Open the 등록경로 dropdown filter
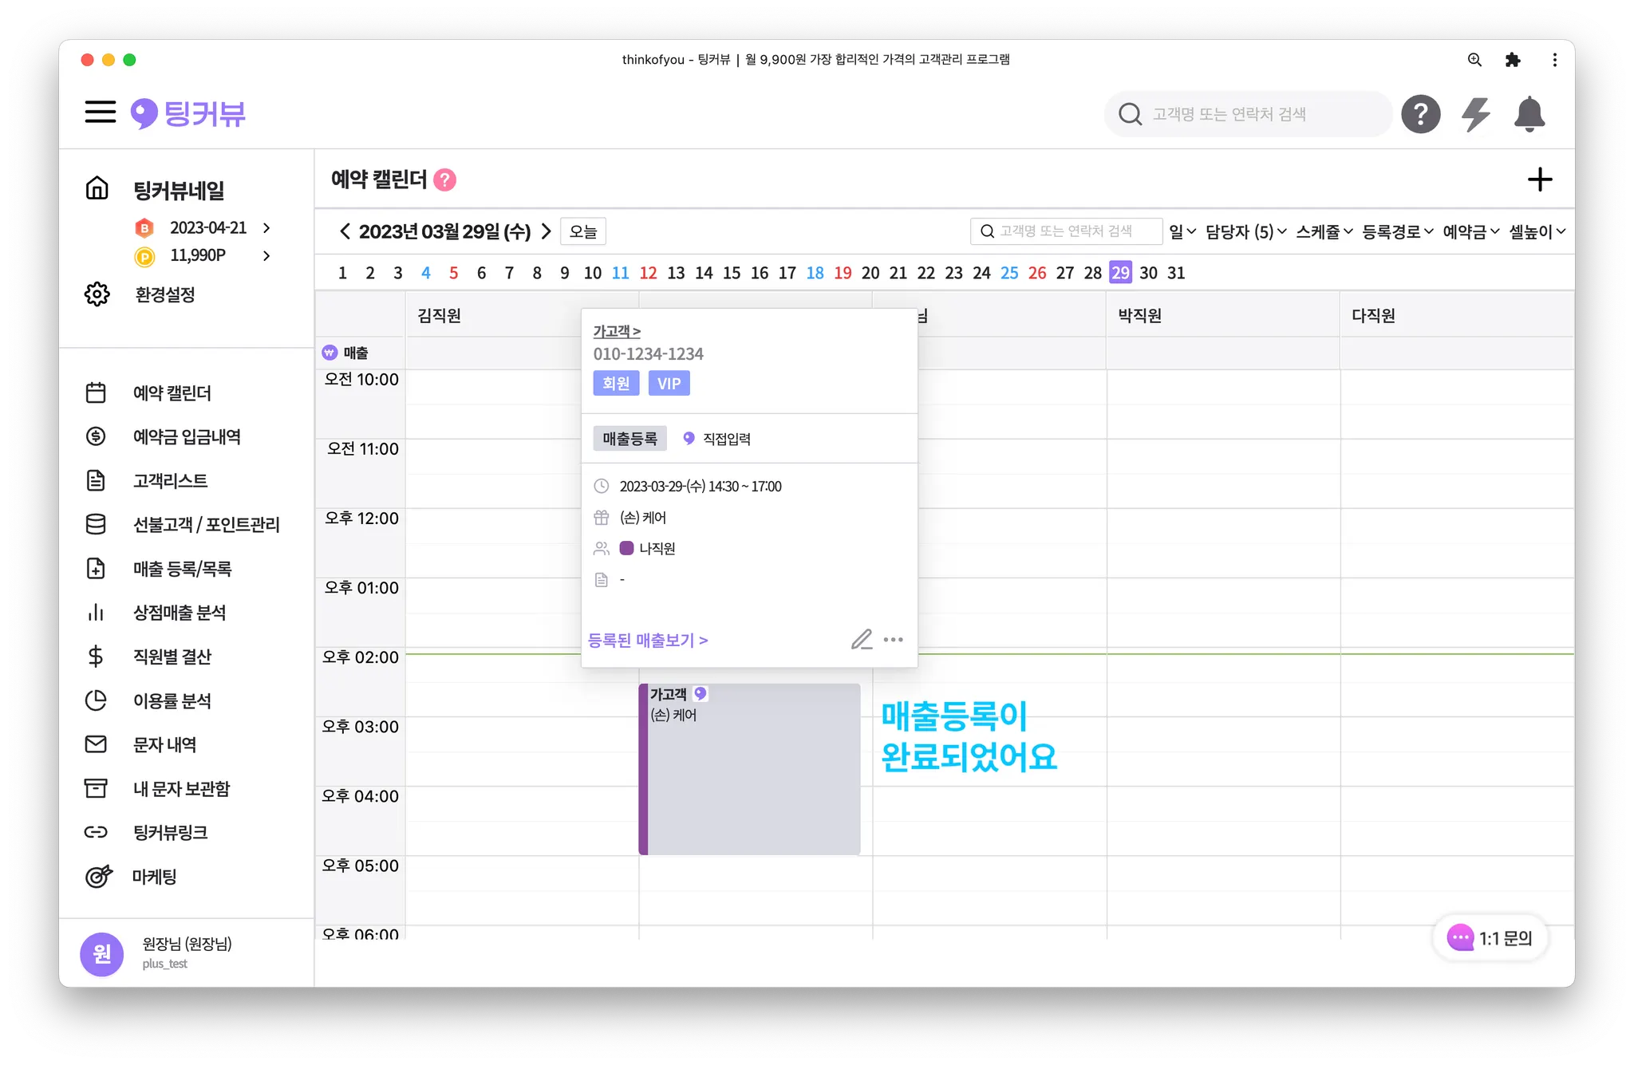Screen dimensions: 1634x1065 (x=1397, y=231)
